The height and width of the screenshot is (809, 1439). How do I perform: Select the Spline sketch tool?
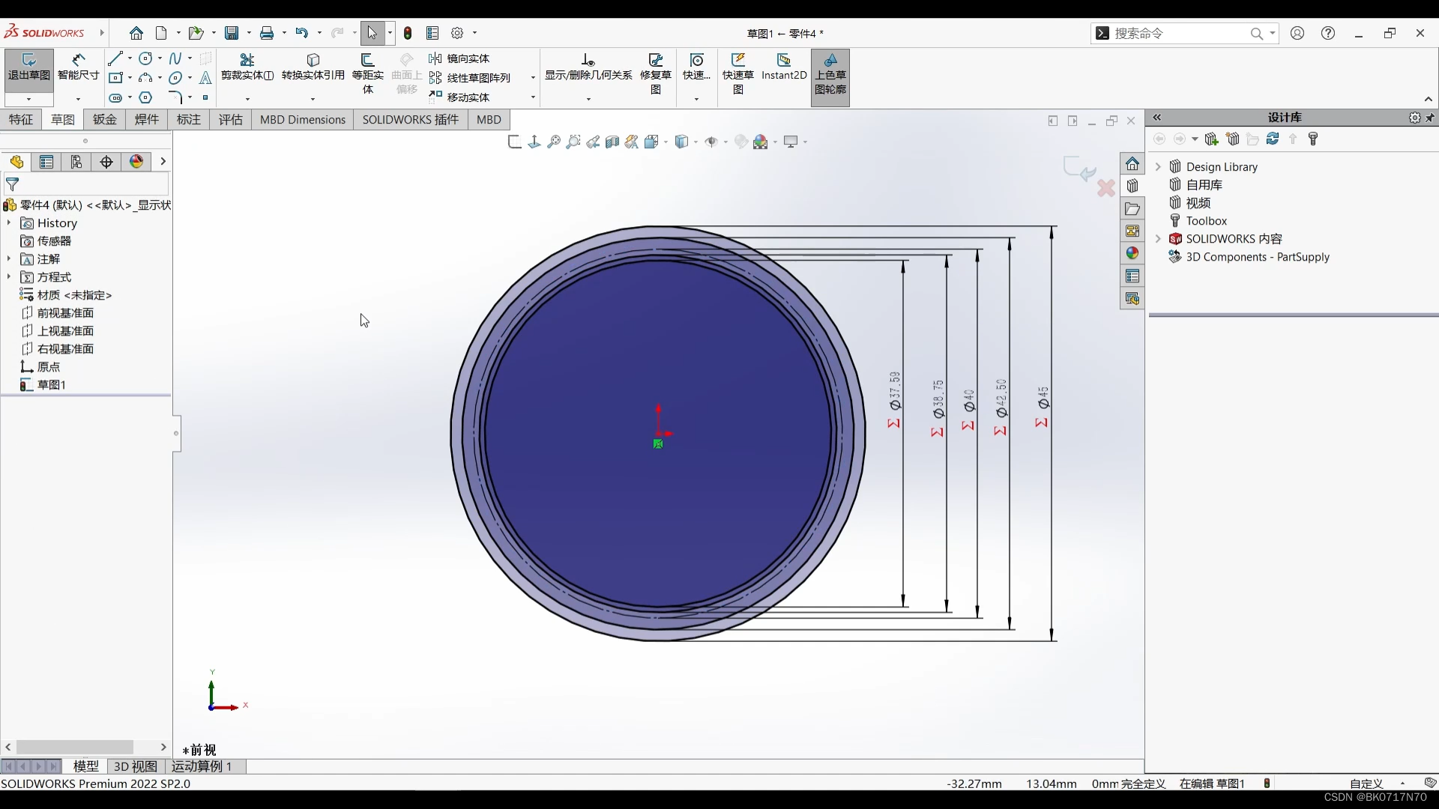[x=175, y=58]
